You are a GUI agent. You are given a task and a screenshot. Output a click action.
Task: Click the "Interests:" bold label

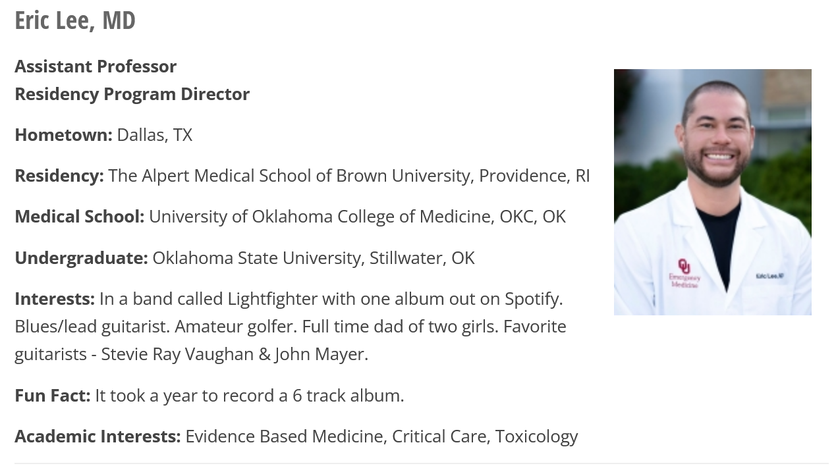pos(55,299)
